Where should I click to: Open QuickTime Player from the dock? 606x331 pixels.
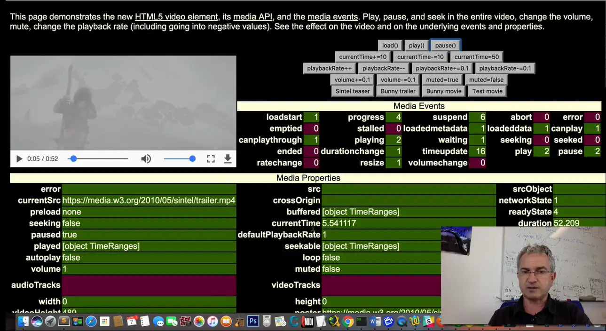pos(401,322)
